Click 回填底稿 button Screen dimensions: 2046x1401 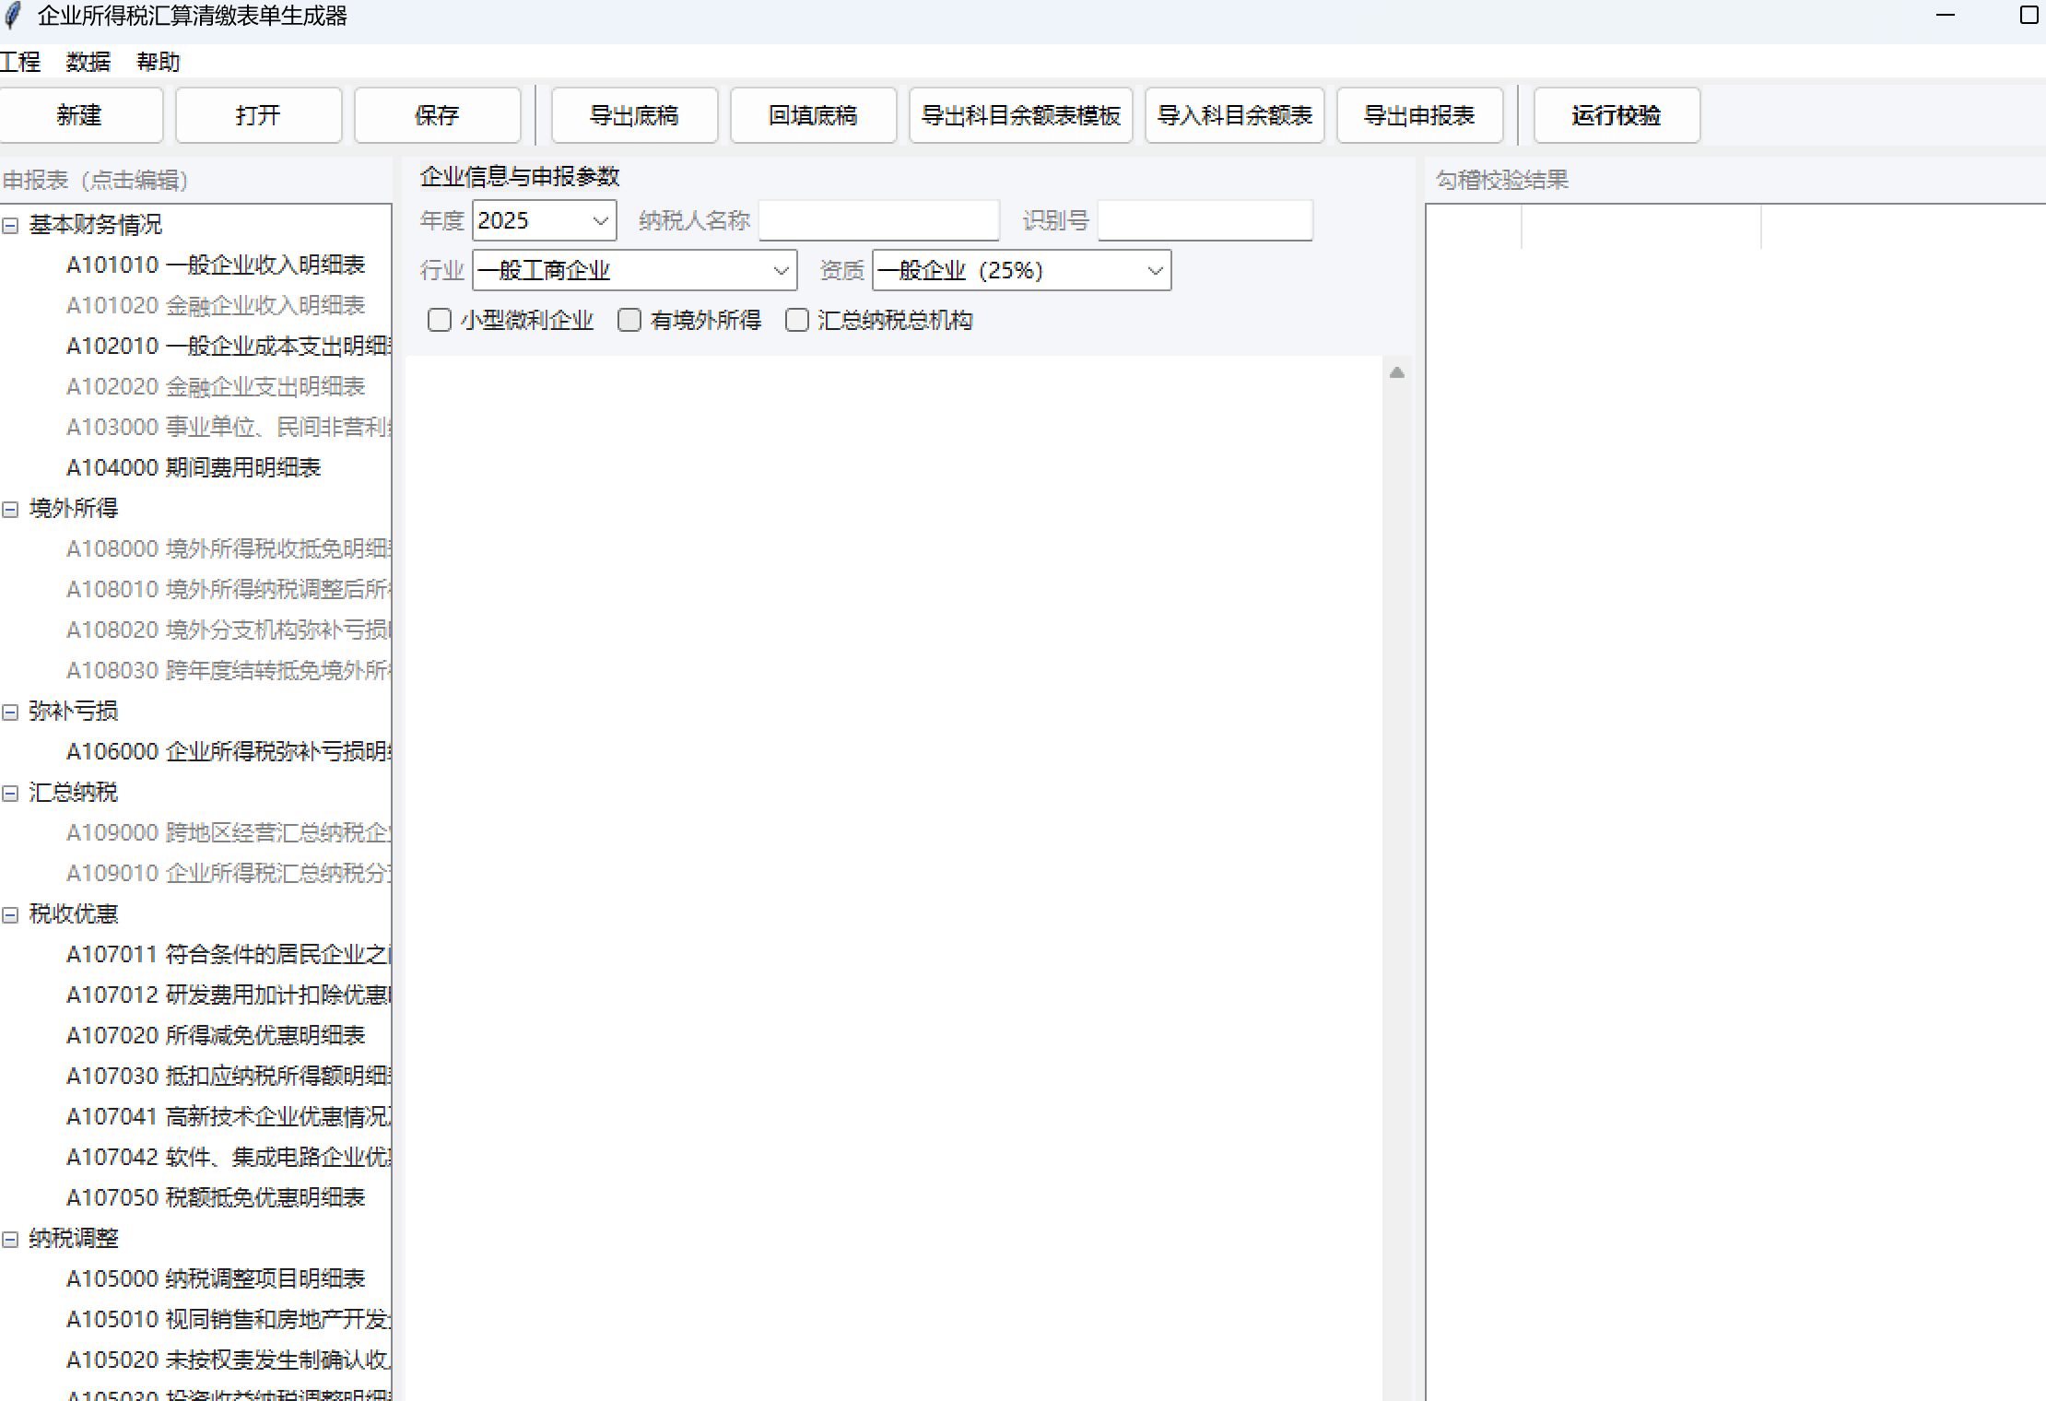813,115
